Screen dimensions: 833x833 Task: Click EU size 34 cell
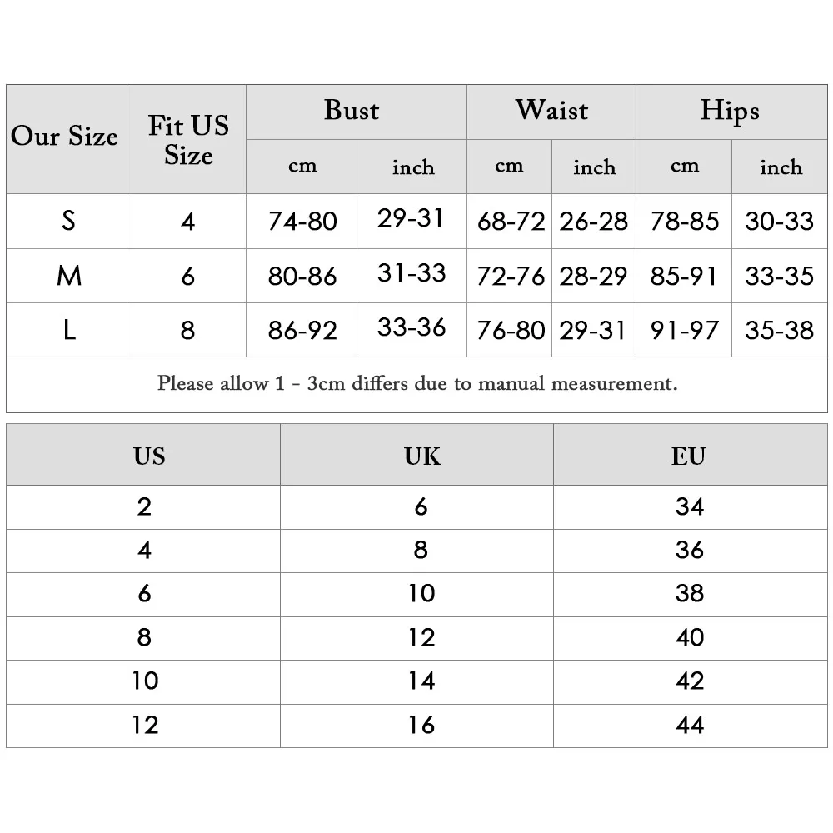pyautogui.click(x=690, y=506)
